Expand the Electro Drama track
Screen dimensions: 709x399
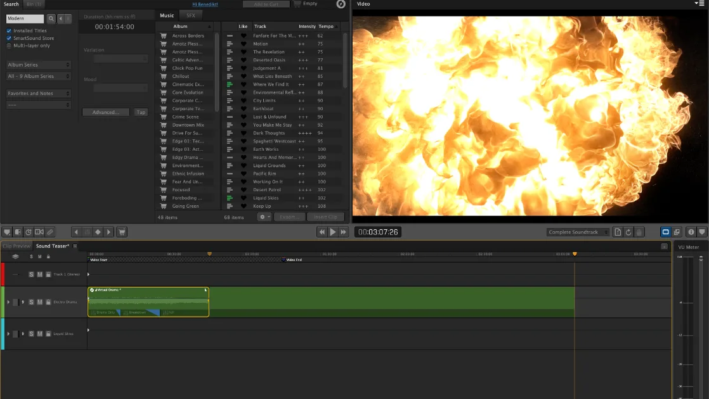click(8, 302)
